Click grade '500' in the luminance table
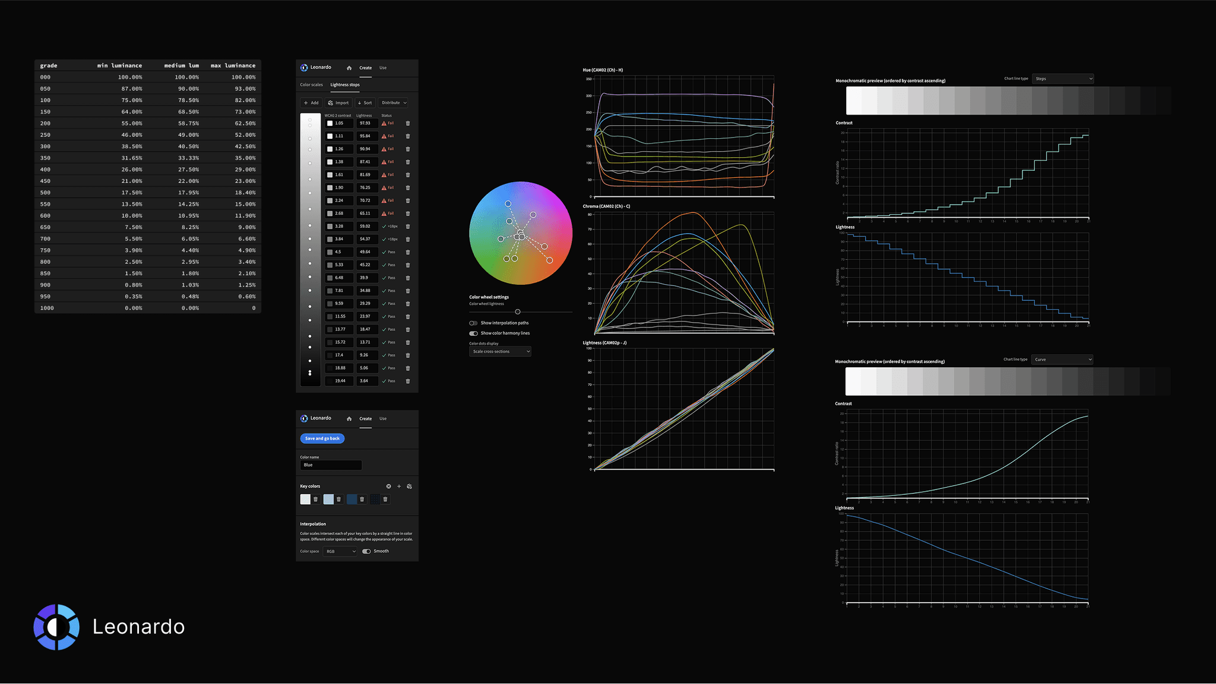The image size is (1216, 684). pos(45,193)
